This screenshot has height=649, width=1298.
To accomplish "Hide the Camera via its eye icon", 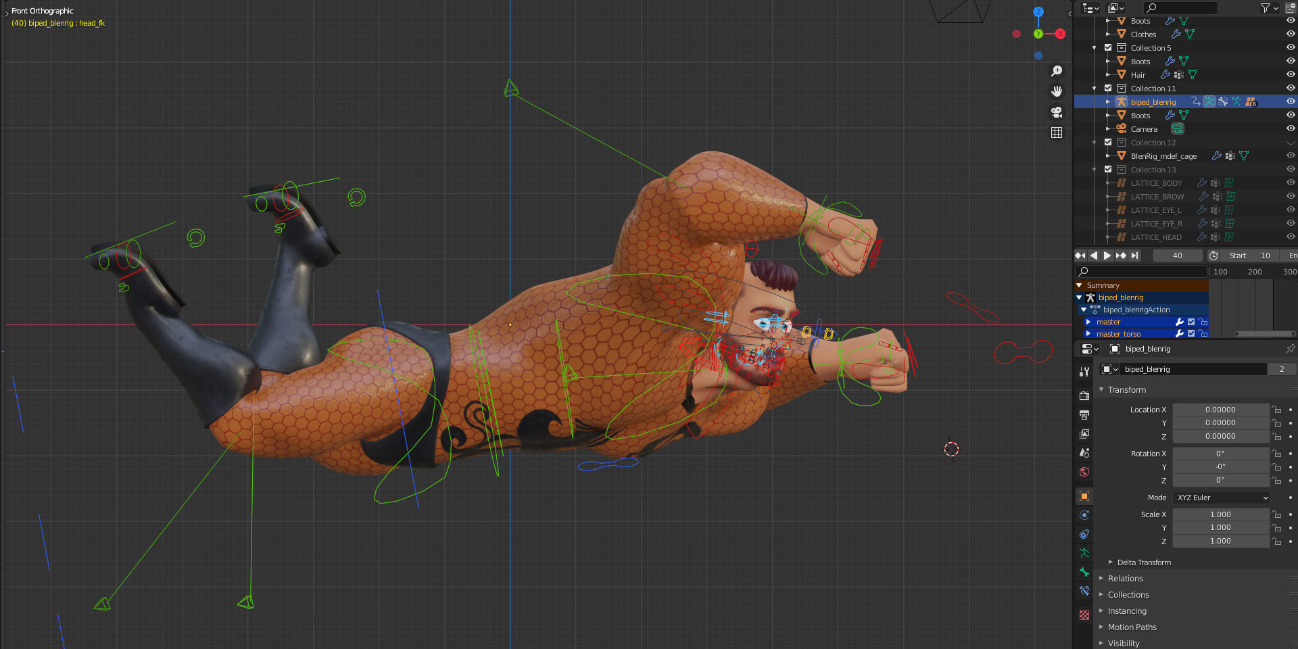I will [1290, 128].
